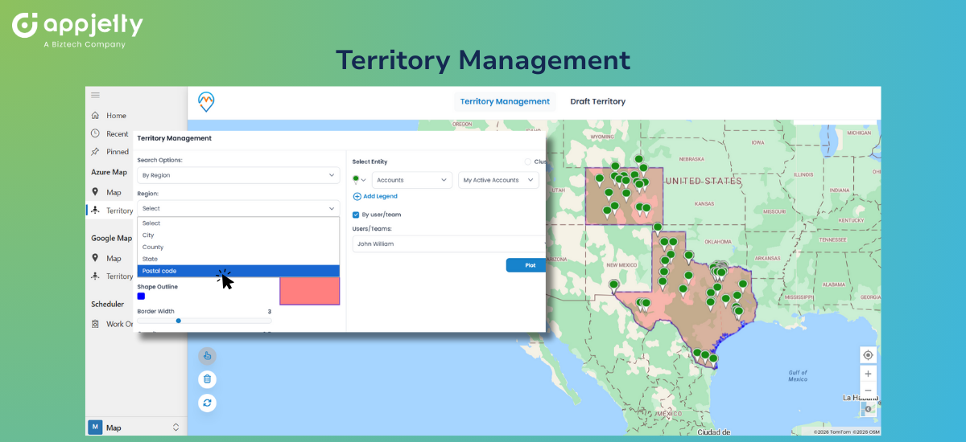Click the locate me target icon
966x442 pixels.
coord(868,355)
